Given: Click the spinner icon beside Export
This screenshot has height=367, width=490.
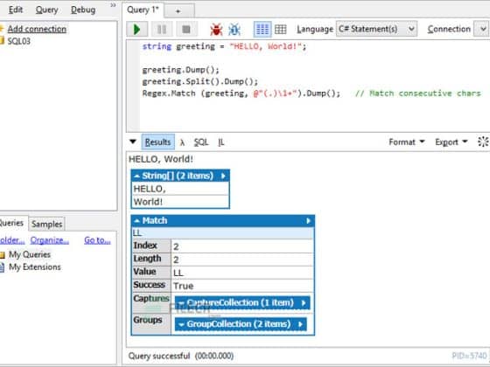Looking at the screenshot, I should point(483,142).
